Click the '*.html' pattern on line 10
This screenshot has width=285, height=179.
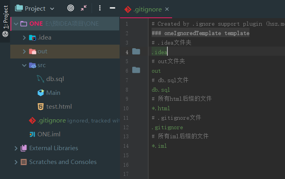[161, 108]
